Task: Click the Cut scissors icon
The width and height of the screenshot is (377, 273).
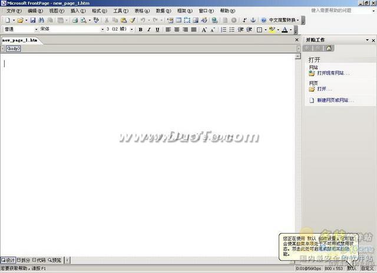Action: coord(107,20)
